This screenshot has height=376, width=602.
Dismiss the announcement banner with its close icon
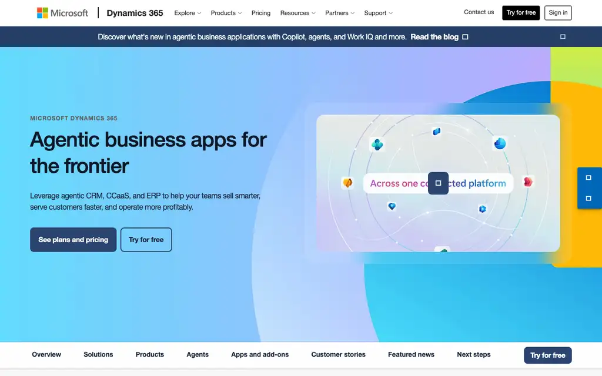point(563,37)
